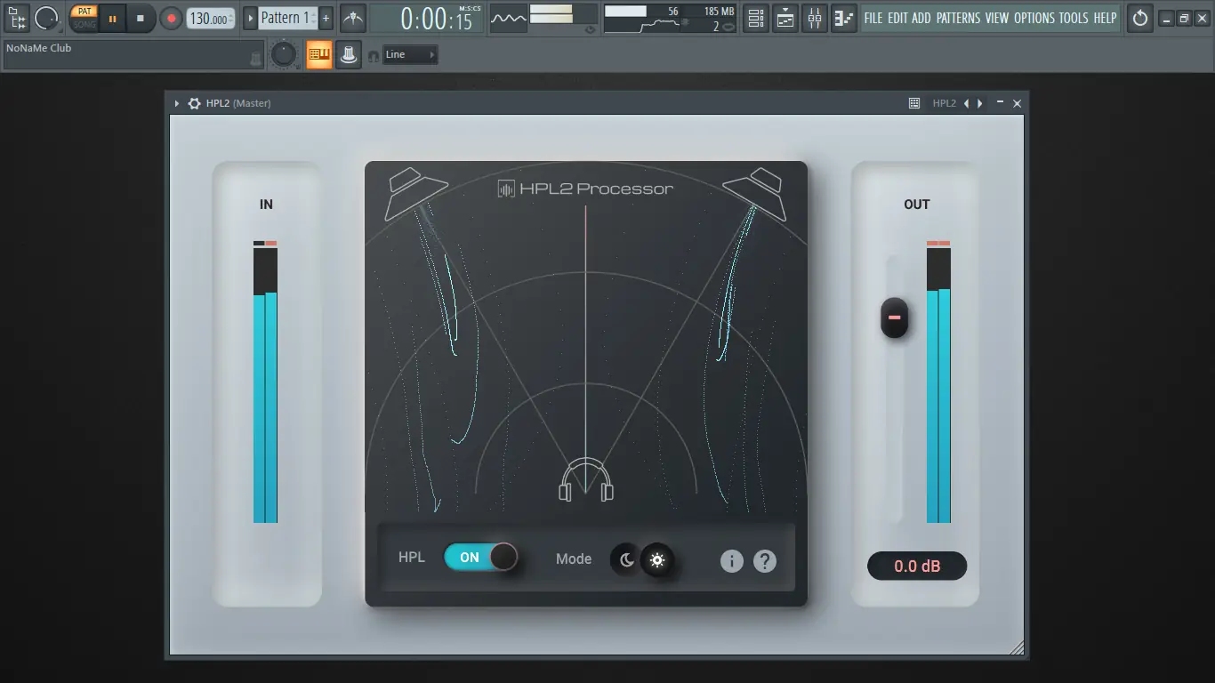Close the FL Studio main window
The height and width of the screenshot is (683, 1215).
[1201, 19]
